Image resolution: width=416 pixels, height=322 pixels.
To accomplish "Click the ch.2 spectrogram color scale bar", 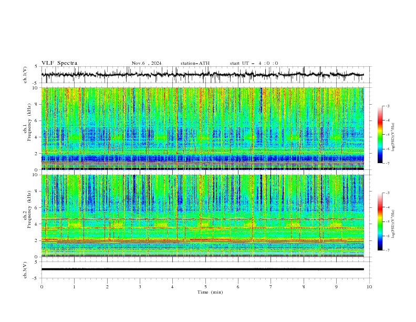I will [380, 222].
